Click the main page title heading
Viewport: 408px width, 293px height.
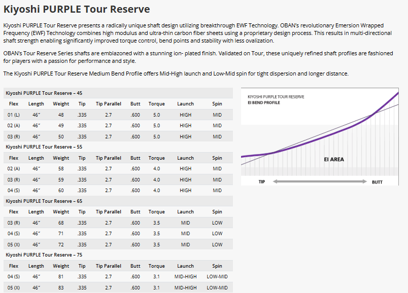(77, 10)
